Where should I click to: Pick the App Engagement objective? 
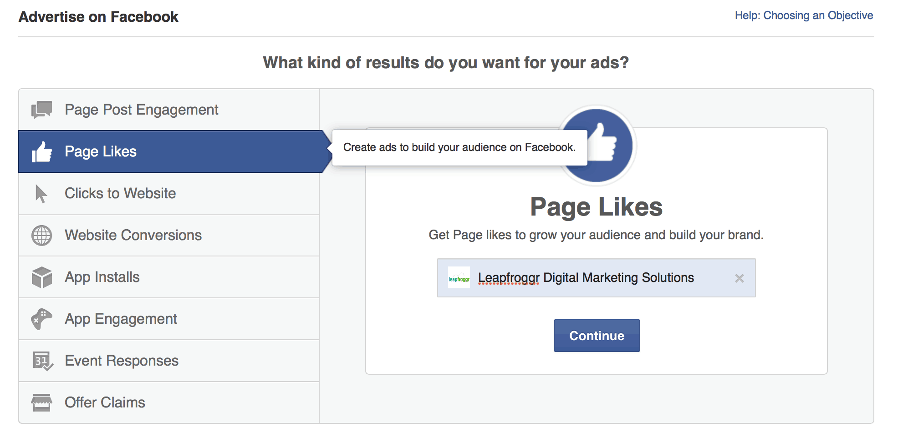[169, 319]
